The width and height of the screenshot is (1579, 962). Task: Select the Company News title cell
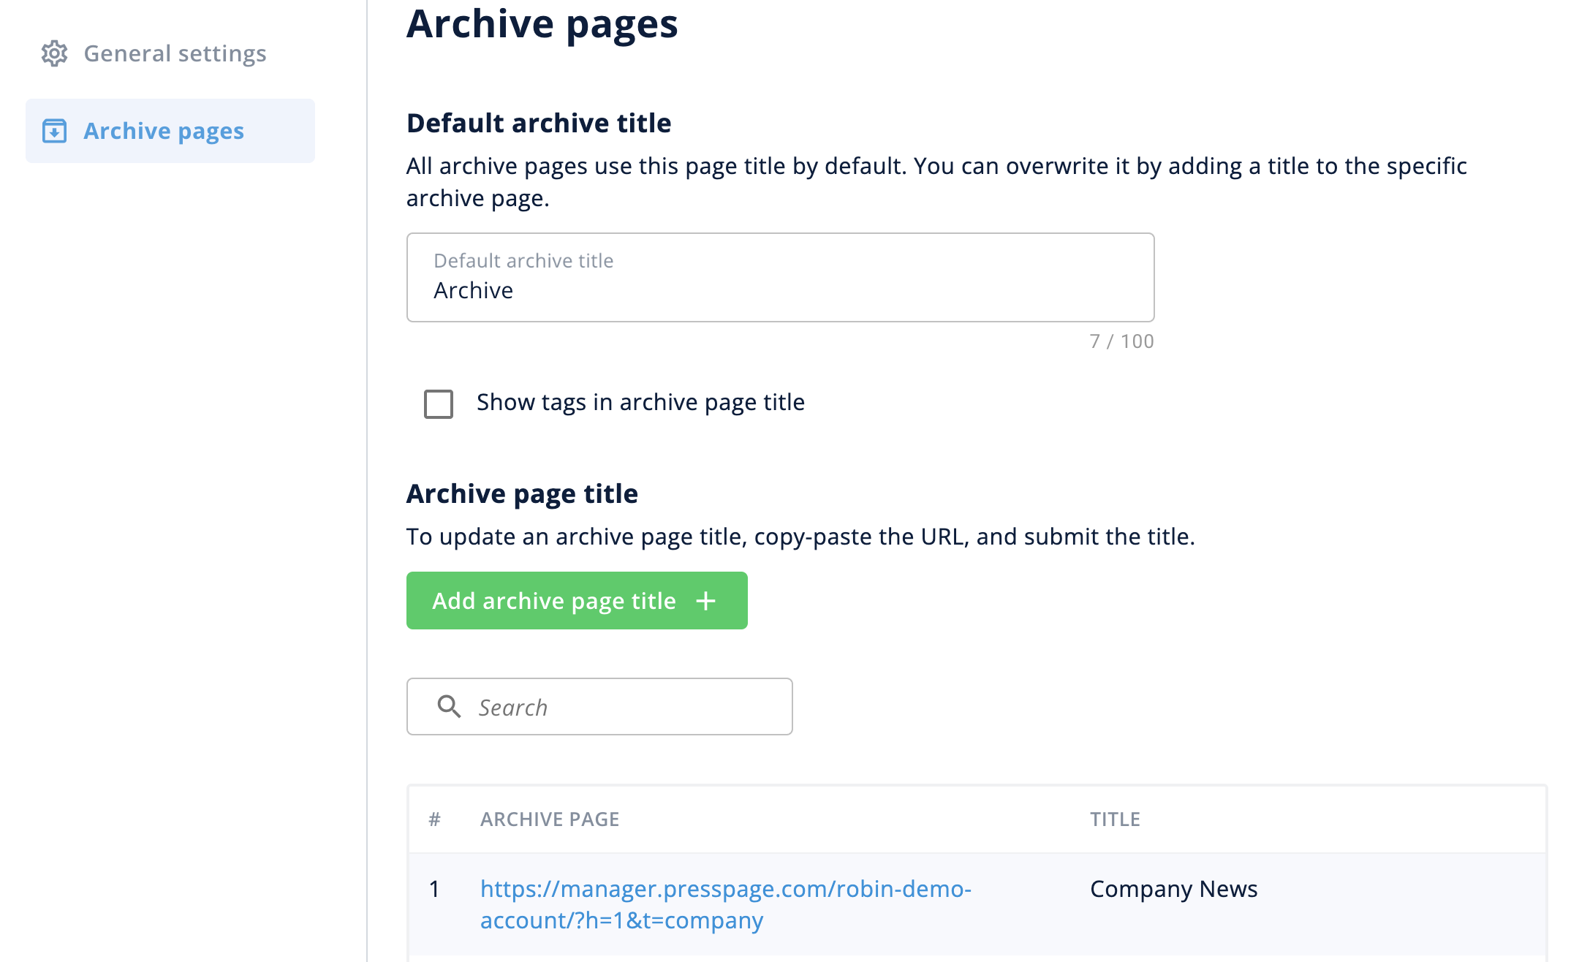(1173, 889)
